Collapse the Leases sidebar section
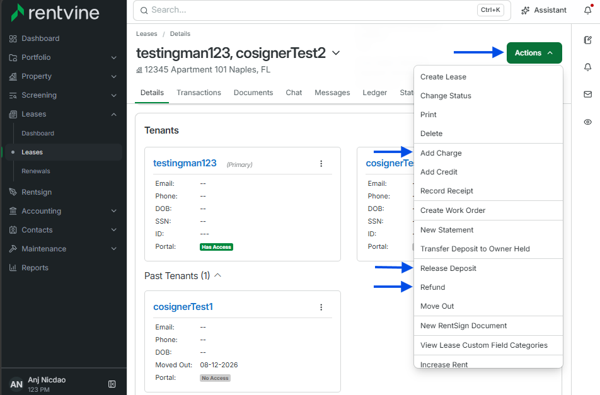The width and height of the screenshot is (600, 395). (x=113, y=114)
